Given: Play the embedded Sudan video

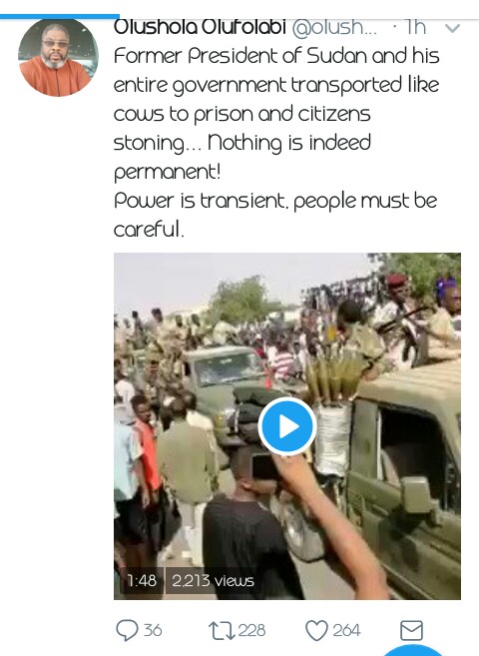Looking at the screenshot, I should point(287,426).
